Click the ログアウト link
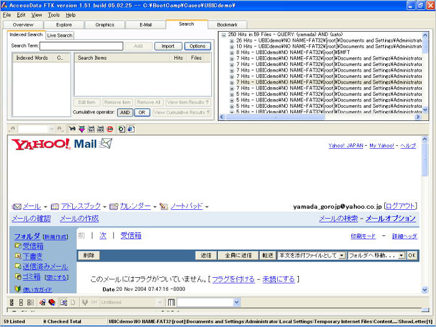 click(x=401, y=206)
